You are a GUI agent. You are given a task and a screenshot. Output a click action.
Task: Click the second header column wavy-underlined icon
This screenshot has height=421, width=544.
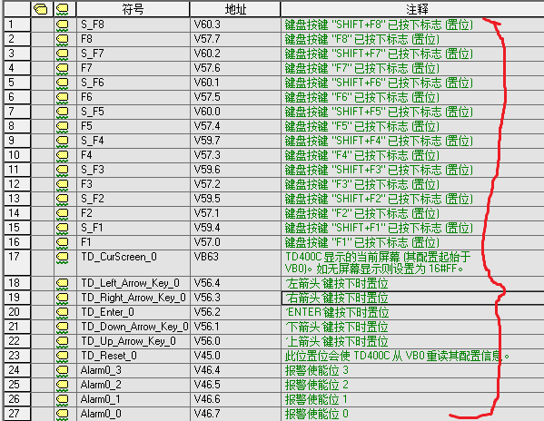[63, 9]
